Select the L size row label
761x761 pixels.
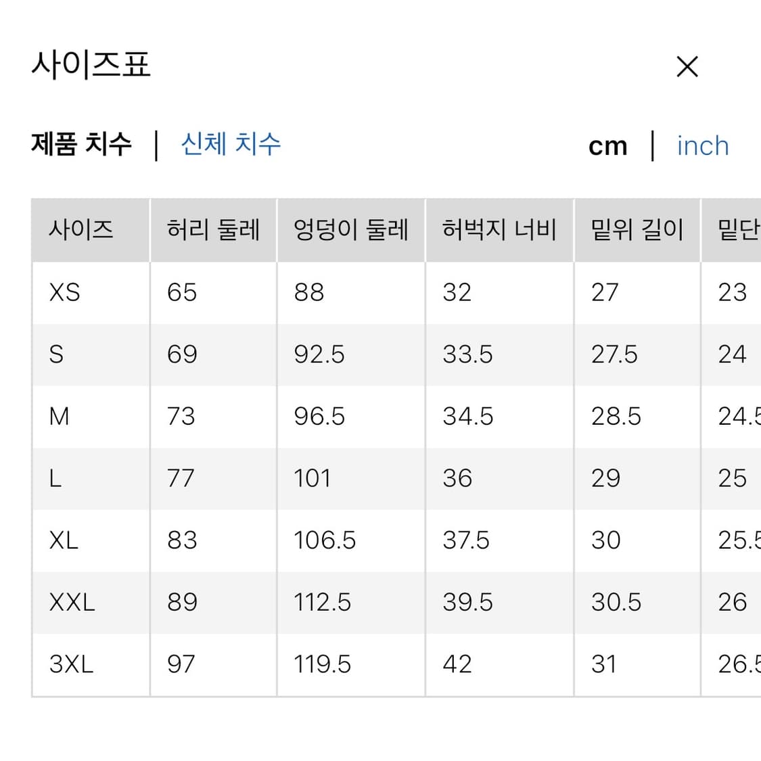point(56,478)
